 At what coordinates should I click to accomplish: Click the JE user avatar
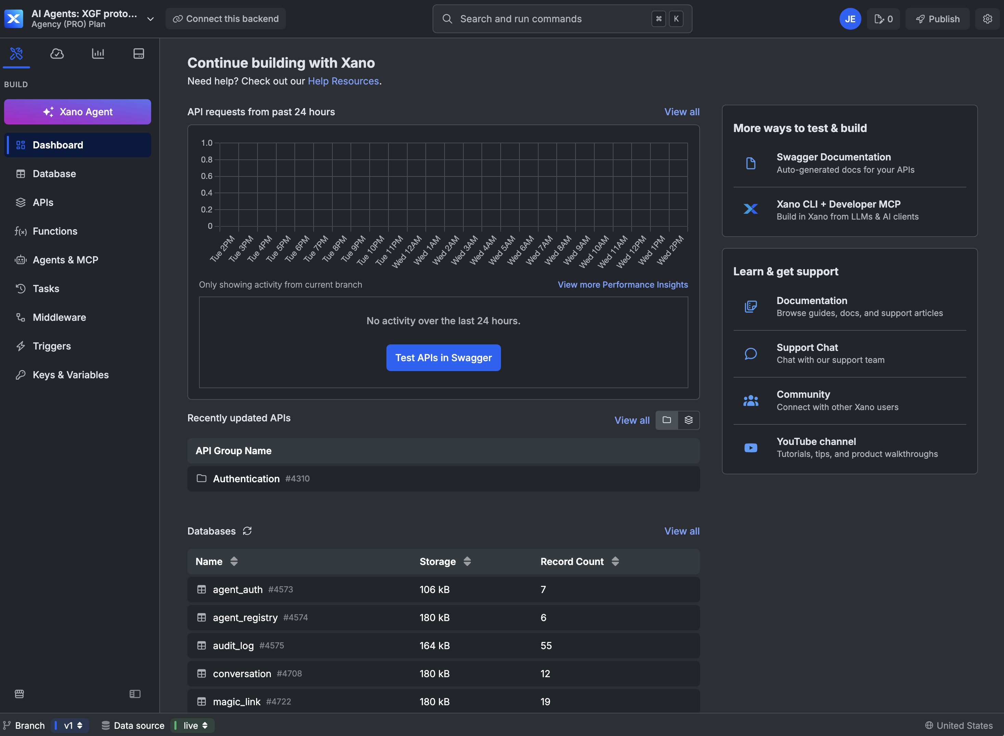click(x=850, y=19)
